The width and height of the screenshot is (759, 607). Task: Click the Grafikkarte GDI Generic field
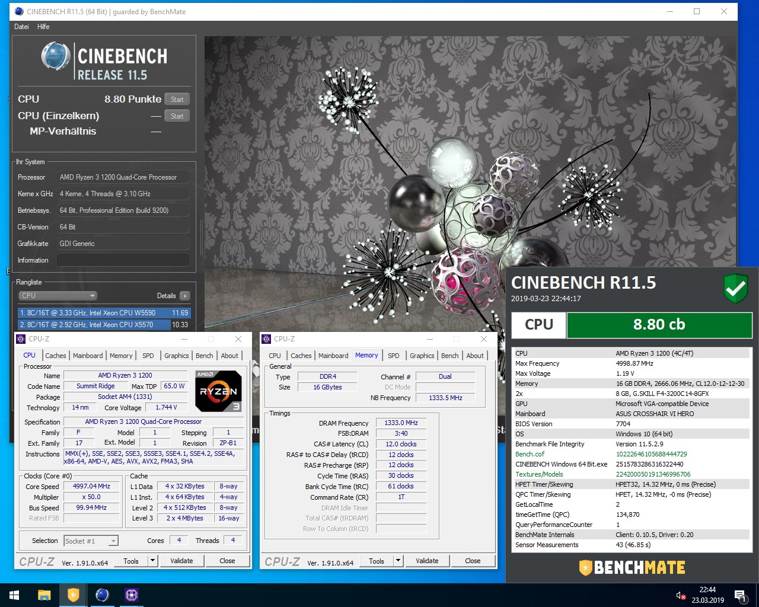(x=123, y=244)
